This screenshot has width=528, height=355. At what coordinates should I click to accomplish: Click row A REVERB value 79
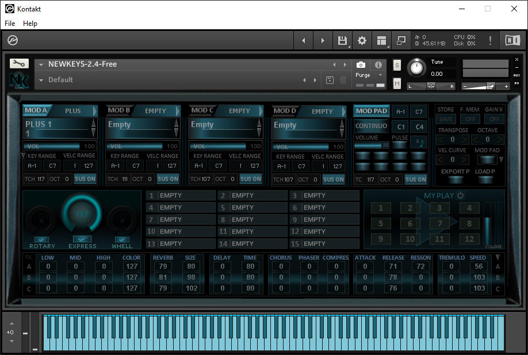pyautogui.click(x=163, y=267)
